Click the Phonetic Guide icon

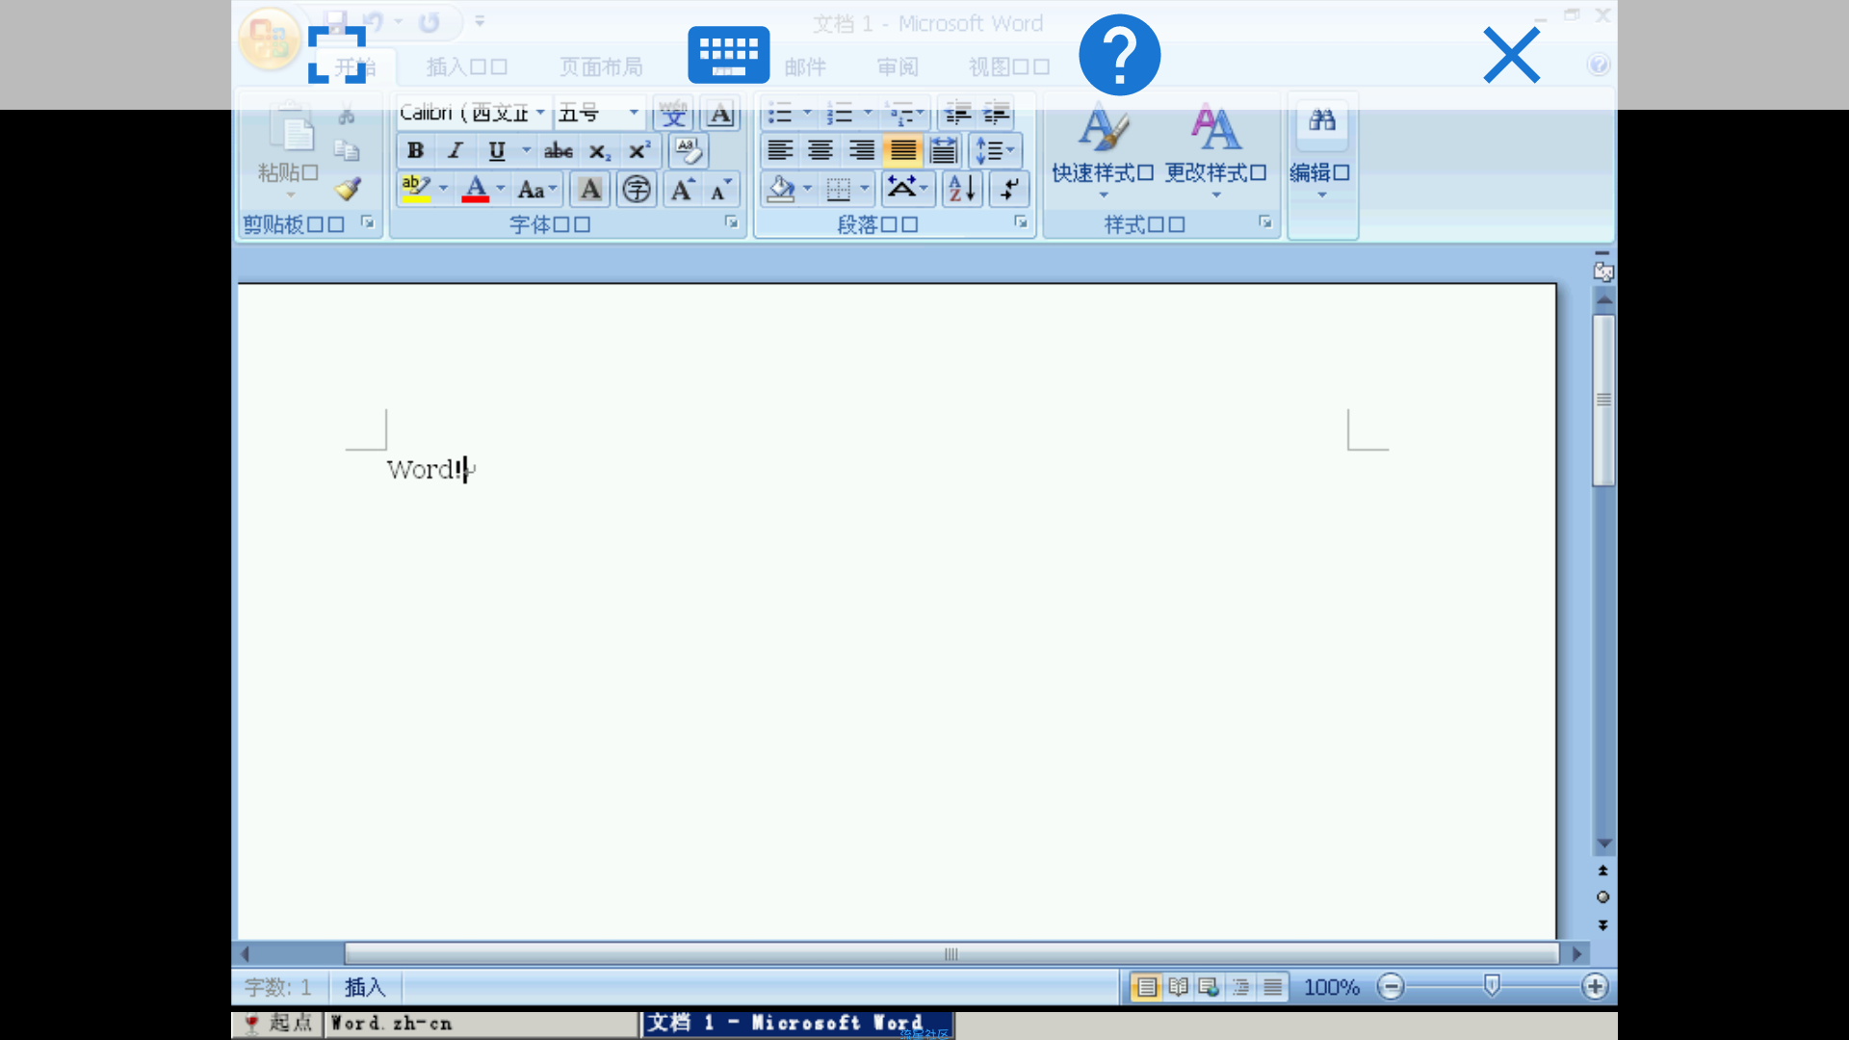point(673,114)
